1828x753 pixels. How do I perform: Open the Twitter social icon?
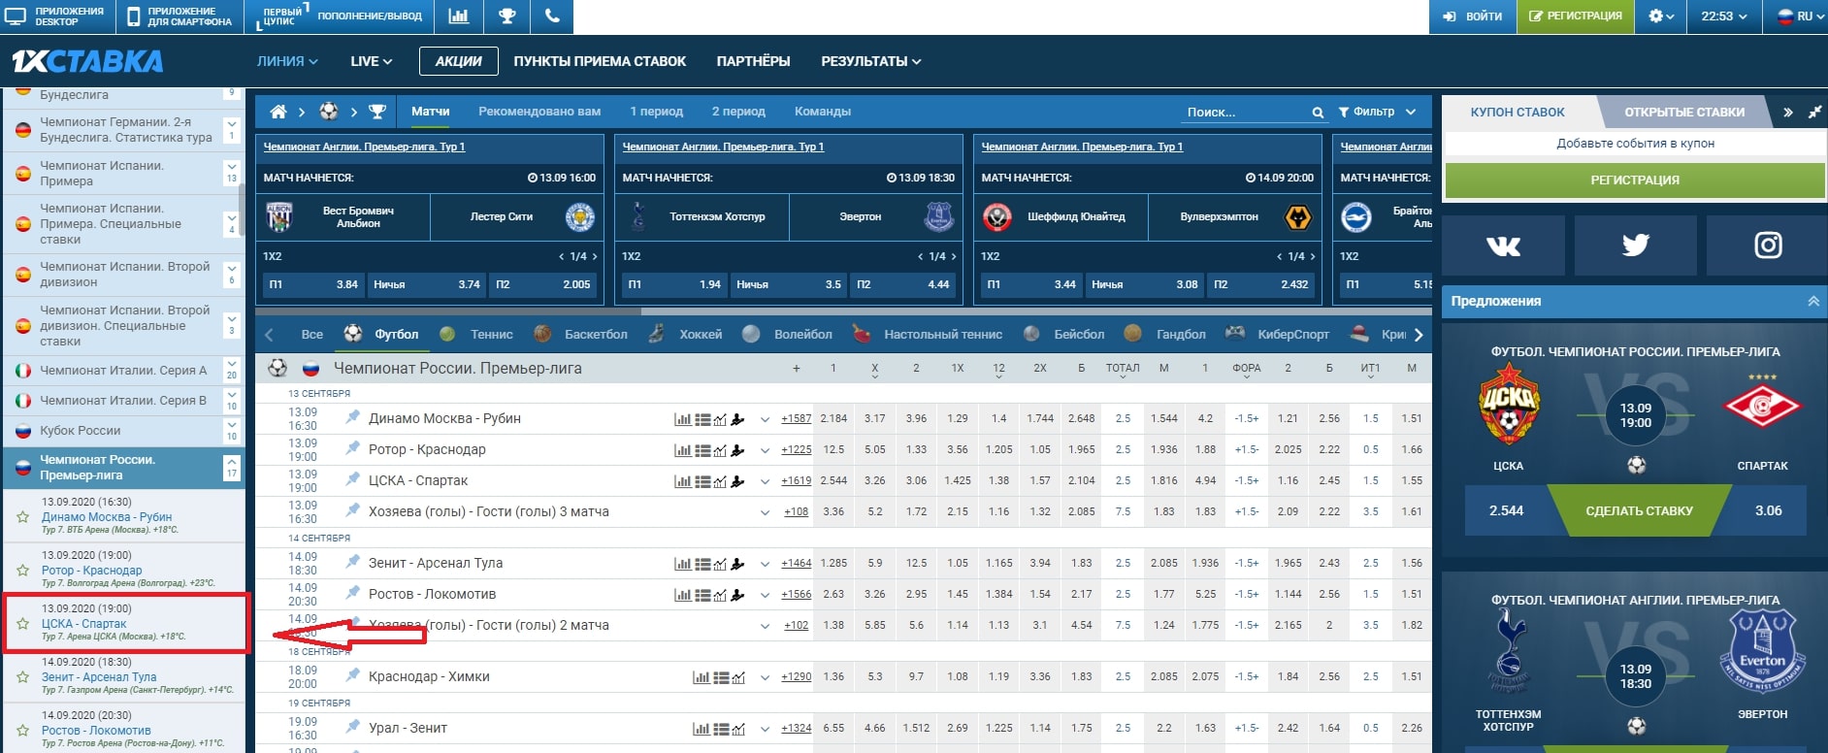(x=1635, y=246)
